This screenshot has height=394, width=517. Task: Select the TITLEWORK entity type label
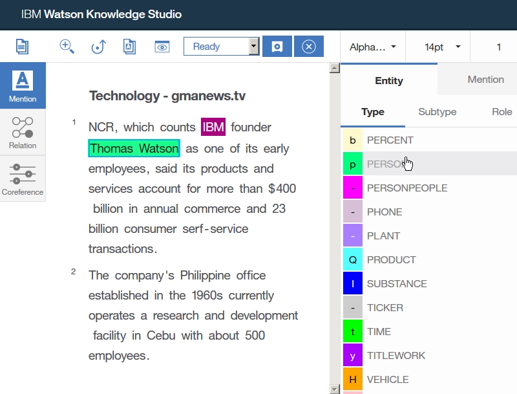[x=396, y=356]
